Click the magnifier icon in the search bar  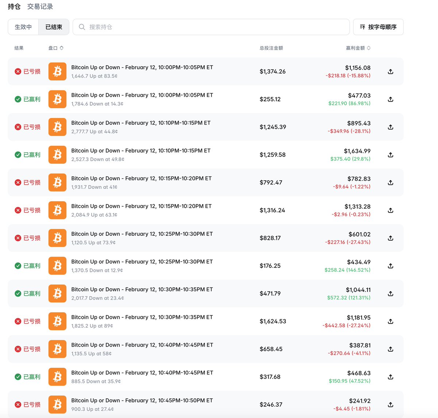click(82, 27)
